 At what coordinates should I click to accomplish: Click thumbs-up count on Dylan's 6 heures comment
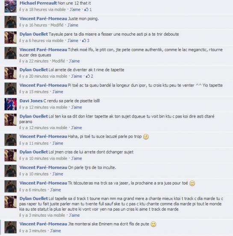coord(88,40)
